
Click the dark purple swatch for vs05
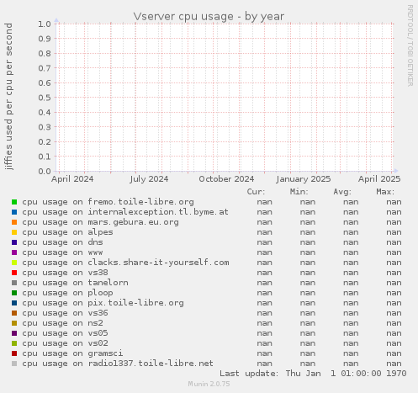pyautogui.click(x=14, y=333)
